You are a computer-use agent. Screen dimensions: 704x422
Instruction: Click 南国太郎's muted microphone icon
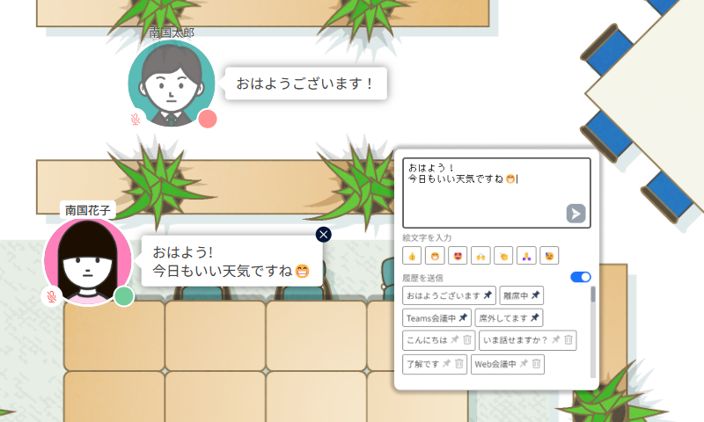[136, 119]
